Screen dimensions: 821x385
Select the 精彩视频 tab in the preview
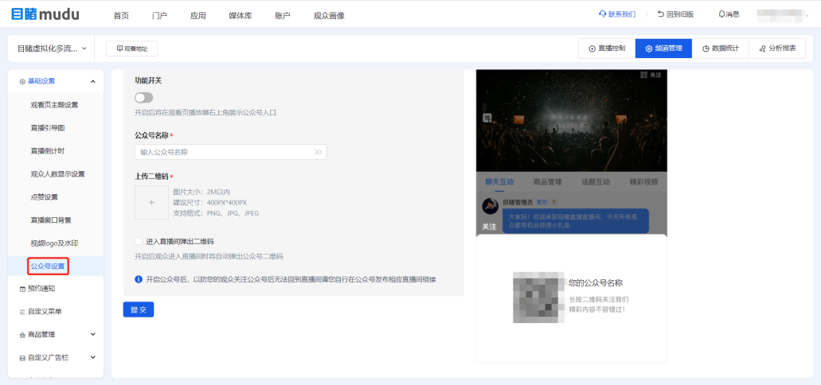[x=644, y=182]
